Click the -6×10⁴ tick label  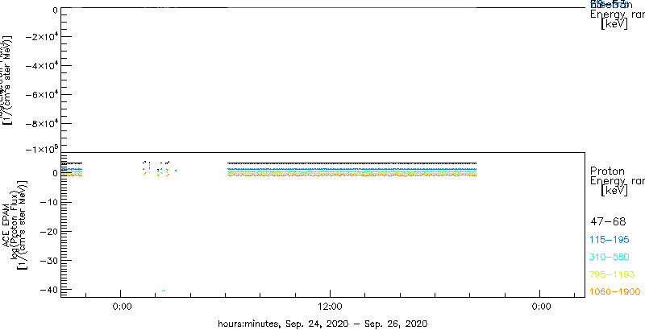point(41,95)
